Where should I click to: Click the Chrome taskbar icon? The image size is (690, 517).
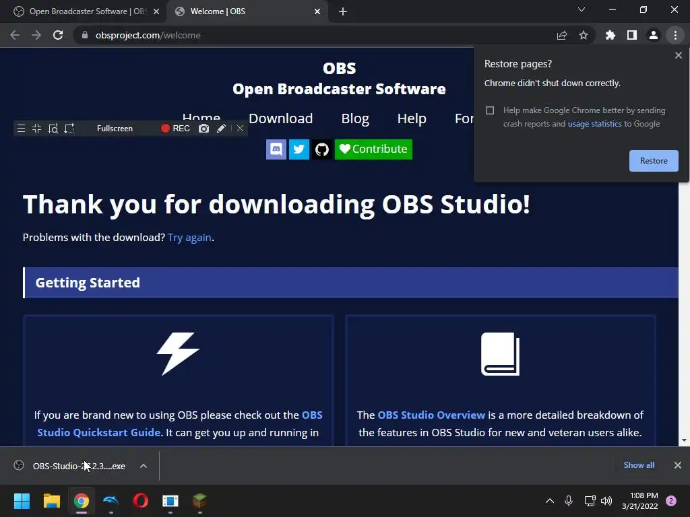point(82,501)
